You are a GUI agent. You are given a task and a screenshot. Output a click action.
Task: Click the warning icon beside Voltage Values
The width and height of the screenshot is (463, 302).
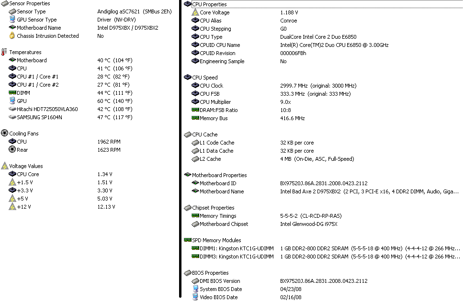pos(4,166)
